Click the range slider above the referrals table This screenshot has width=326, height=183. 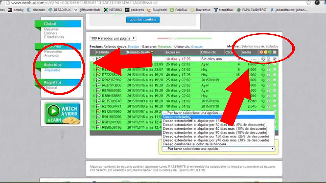pos(184,38)
